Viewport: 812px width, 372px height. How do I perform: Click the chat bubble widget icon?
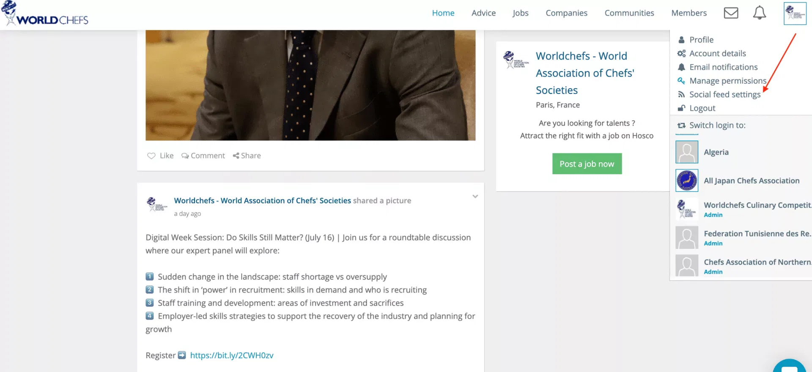click(789, 367)
